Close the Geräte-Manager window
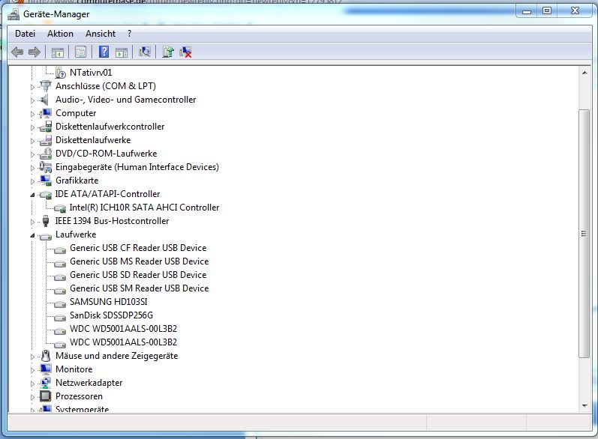Screen dimensions: 598x439 [x=575, y=11]
